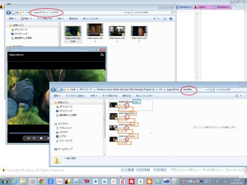Click refresh icon in front Explorer address bar
The width and height of the screenshot is (247, 185).
[x=211, y=89]
